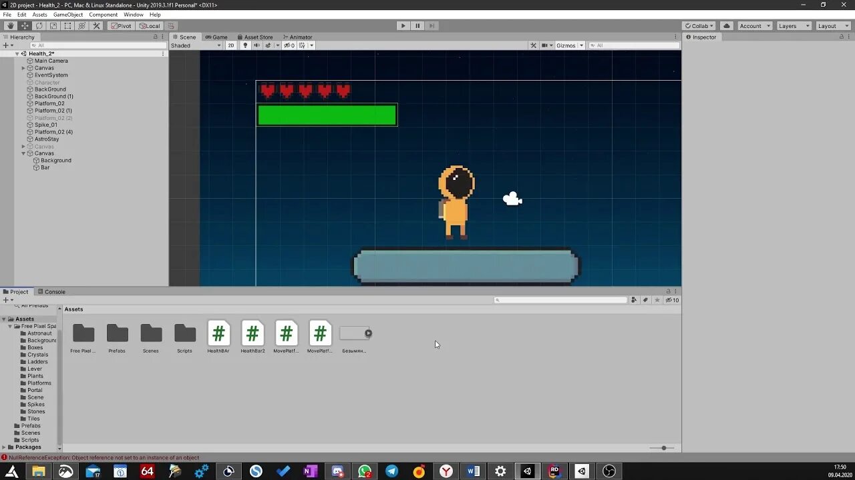This screenshot has width=855, height=480.
Task: Open scene camera settings
Action: 546,45
